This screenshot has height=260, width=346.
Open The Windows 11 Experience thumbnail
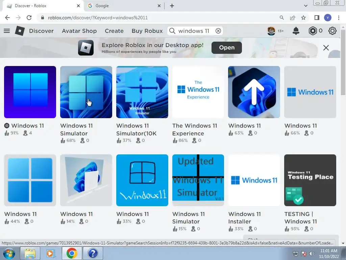tap(198, 92)
